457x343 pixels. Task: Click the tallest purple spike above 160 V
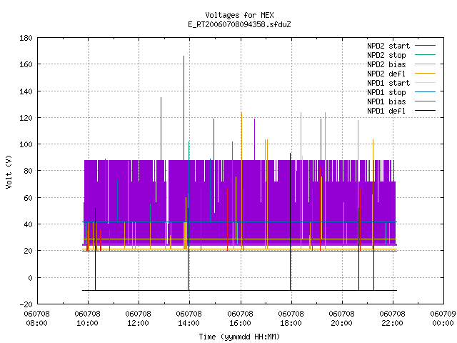pos(184,108)
